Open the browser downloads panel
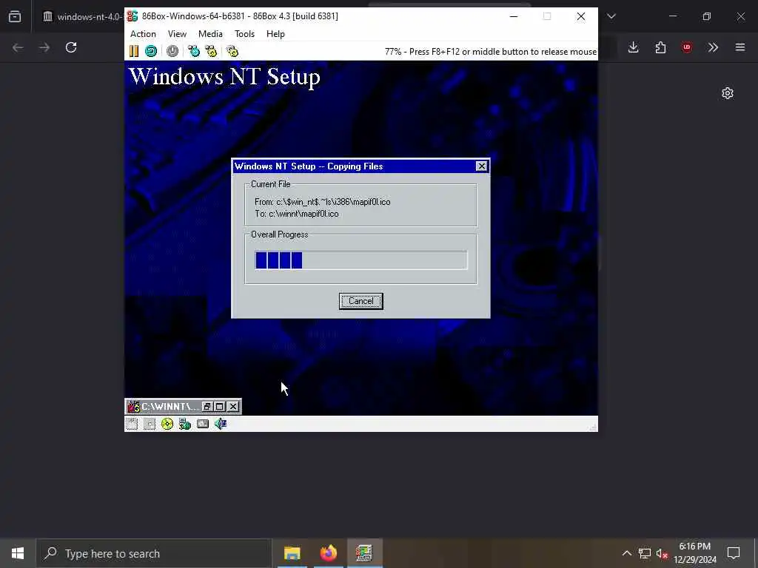The height and width of the screenshot is (568, 758). 634,47
